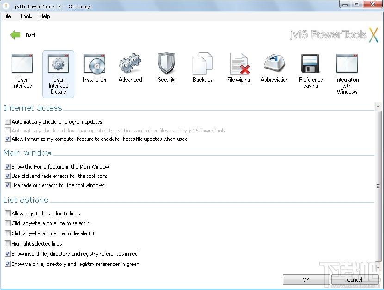Toggle Use fade out effects for tool windows
Image resolution: width=384 pixels, height=290 pixels.
[7, 185]
